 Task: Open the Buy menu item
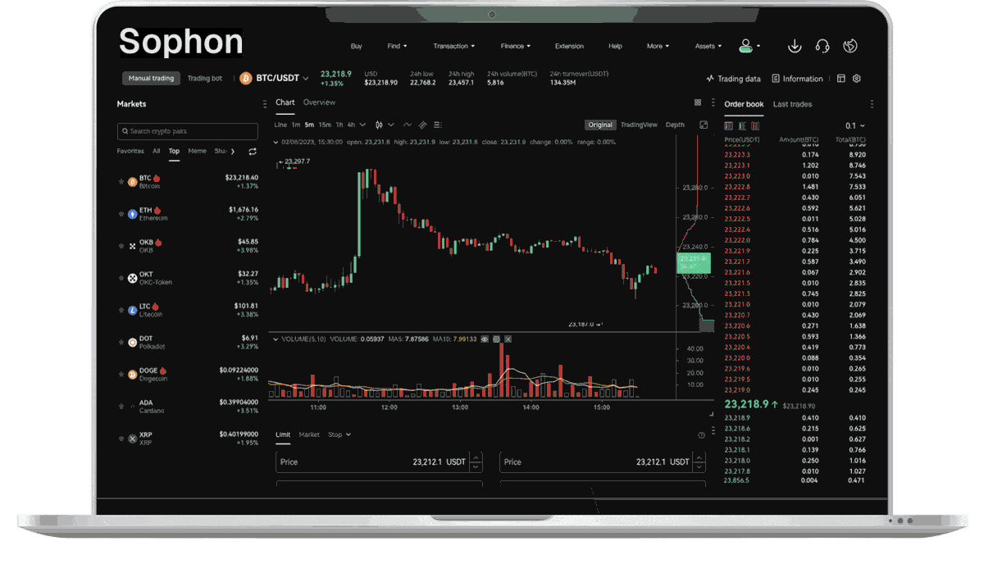coord(356,46)
